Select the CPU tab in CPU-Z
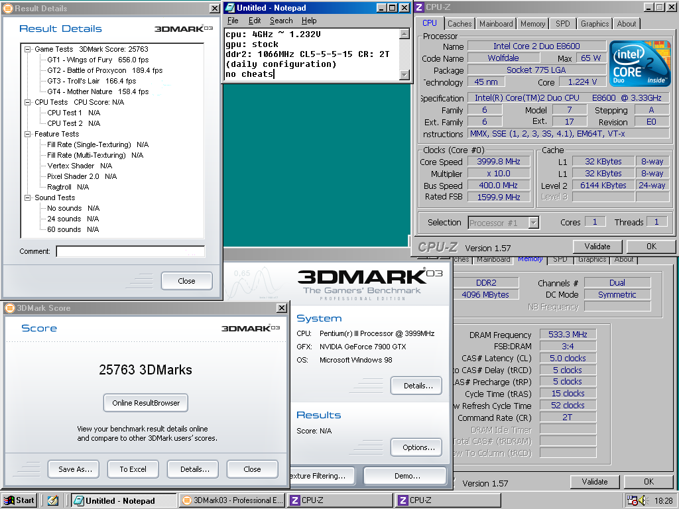This screenshot has width=679, height=509. (430, 23)
